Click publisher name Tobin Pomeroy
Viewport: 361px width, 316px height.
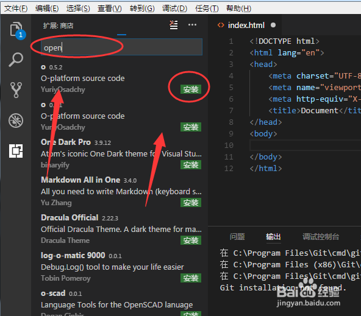66,278
